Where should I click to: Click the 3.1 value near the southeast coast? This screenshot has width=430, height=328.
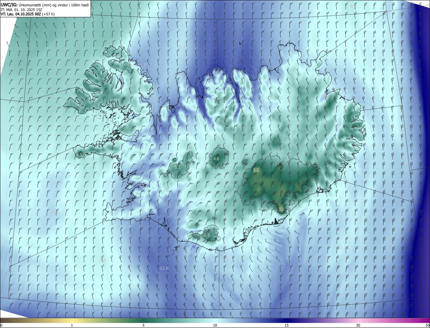pyautogui.click(x=281, y=209)
